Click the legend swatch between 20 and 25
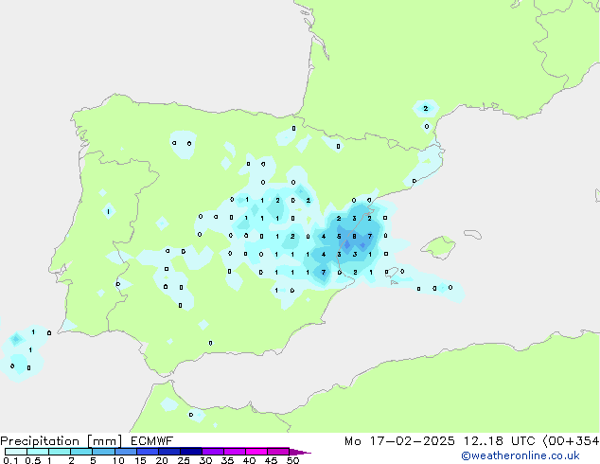The width and height of the screenshot is (600, 464). [169, 452]
